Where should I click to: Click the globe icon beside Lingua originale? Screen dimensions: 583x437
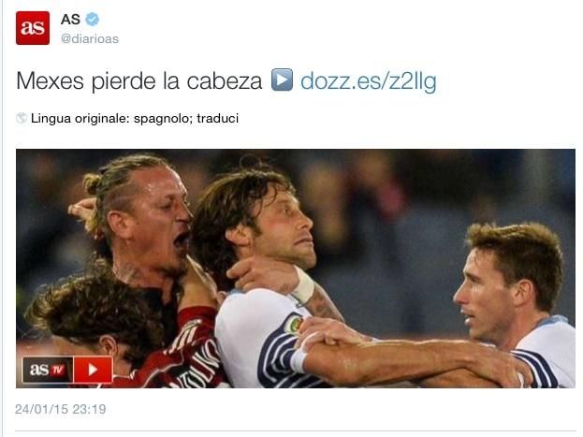22,118
